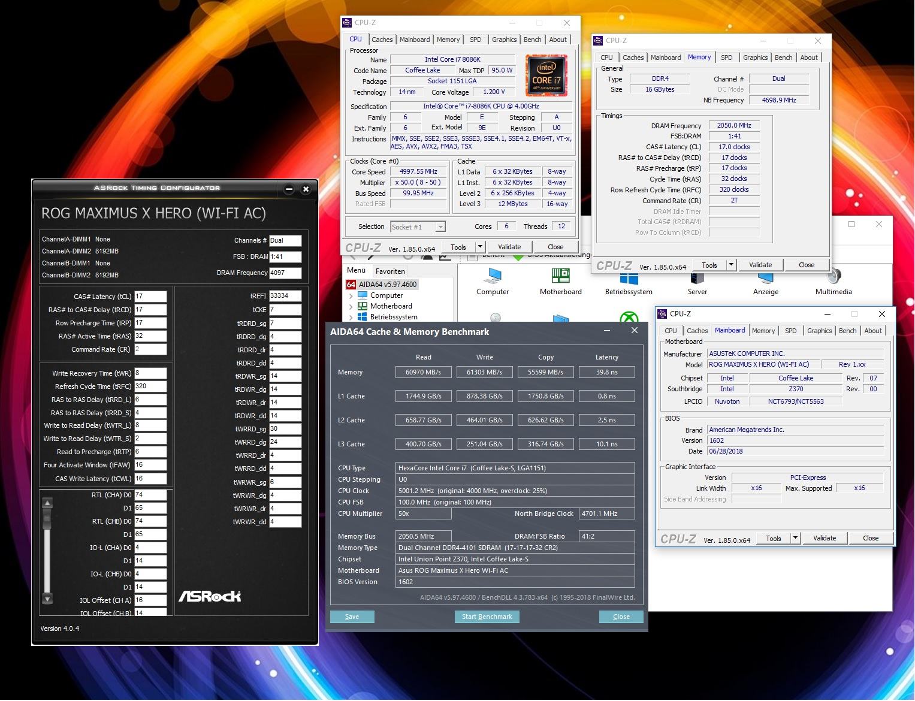Click NB Frequency 4698.9 MHz value
The width and height of the screenshot is (915, 701).
[x=779, y=100]
